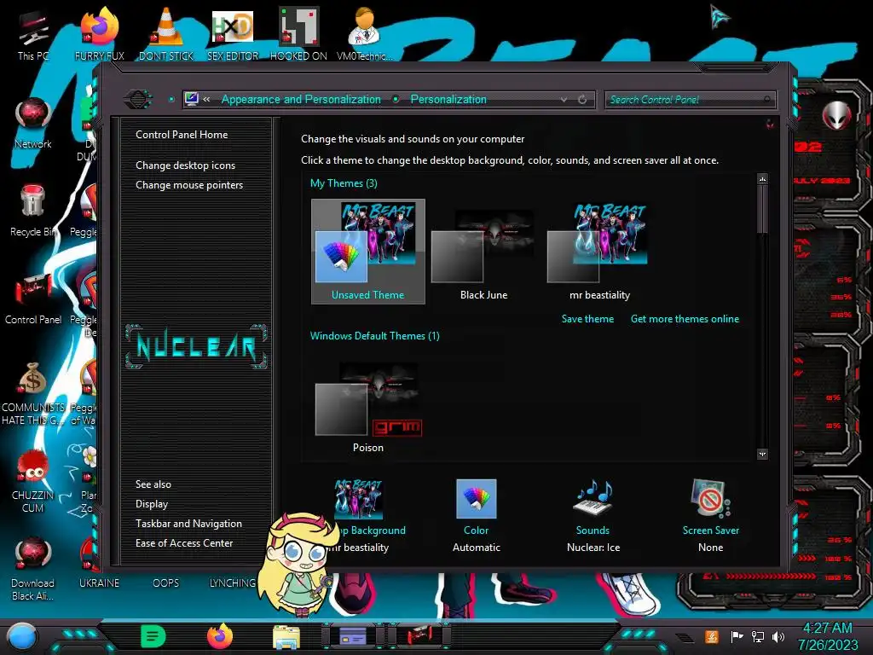
Task: Select the Black June theme
Action: coord(484,252)
